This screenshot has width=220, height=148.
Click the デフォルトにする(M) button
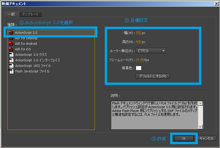pos(153,76)
